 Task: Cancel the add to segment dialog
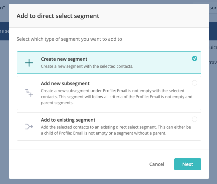click(156, 164)
